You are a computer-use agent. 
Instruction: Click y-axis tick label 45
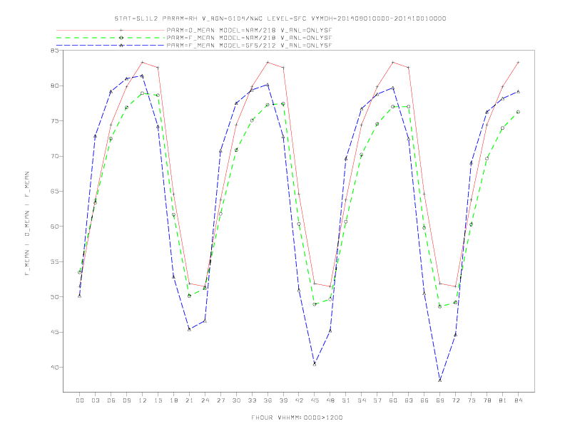pos(54,332)
